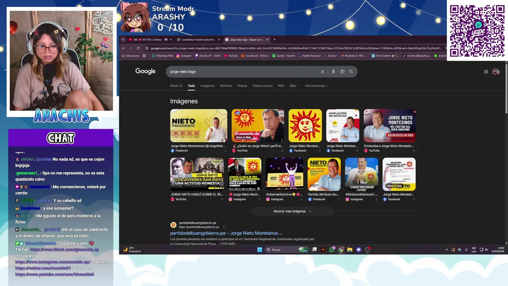Open partidodelbuengobierno.pe – Jorge Nieto Montesinos link
The image size is (508, 286).
(x=226, y=233)
